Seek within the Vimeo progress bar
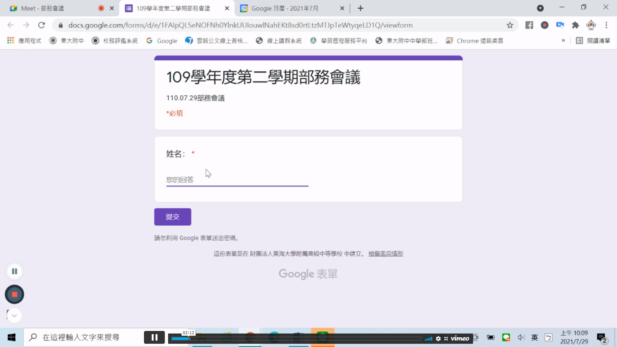The width and height of the screenshot is (617, 347). (x=296, y=338)
